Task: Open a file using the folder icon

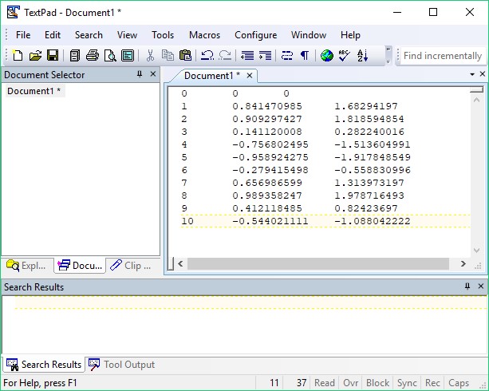Action: [35, 56]
